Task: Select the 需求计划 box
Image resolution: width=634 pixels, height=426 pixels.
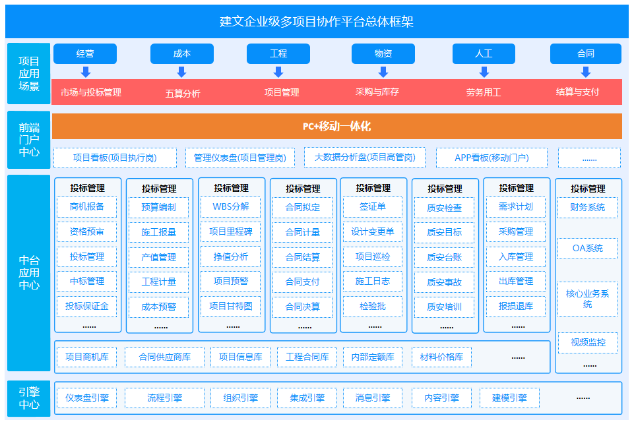Action: click(515, 207)
